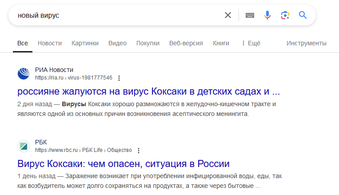The width and height of the screenshot is (339, 195).
Task: Open link 'Вирус Коксаки: чем опасен, ситуация в России'
Action: (124, 164)
